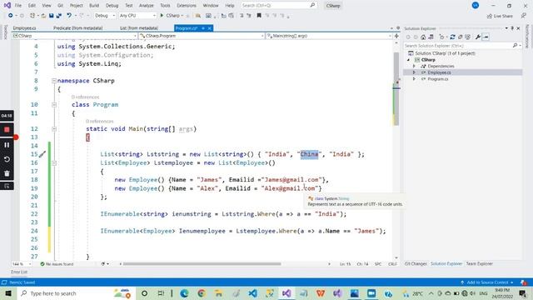Click split editor plus icon above scrollbar
This screenshot has width=533, height=300.
[396, 36]
